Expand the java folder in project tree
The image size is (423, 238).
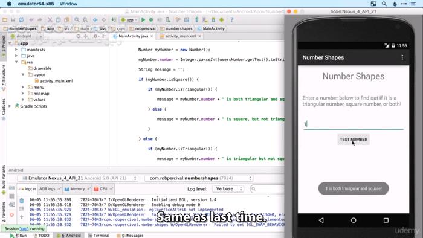(16, 56)
